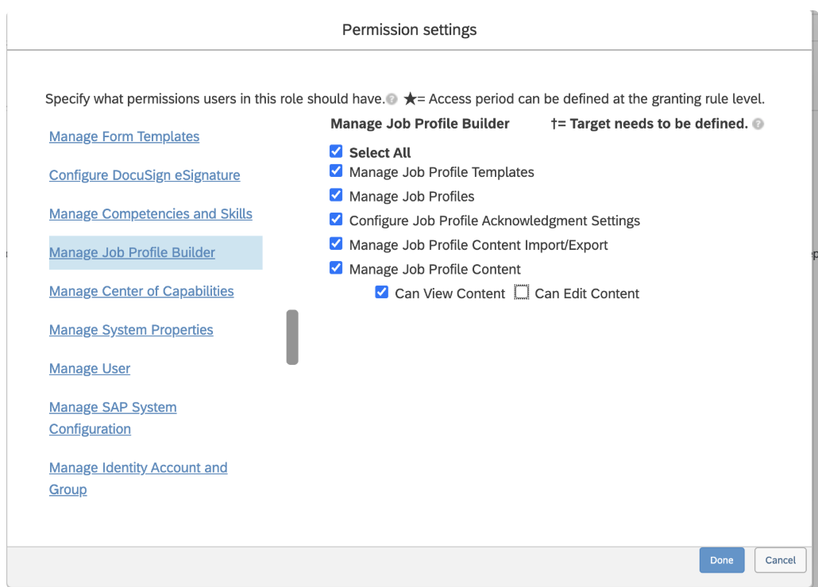Uncheck Manage Job Profile Templates
818x587 pixels.
pos(336,171)
